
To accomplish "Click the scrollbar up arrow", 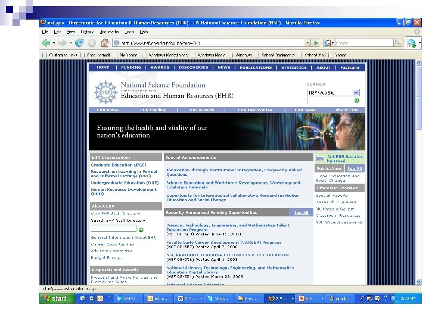I will pyautogui.click(x=419, y=63).
